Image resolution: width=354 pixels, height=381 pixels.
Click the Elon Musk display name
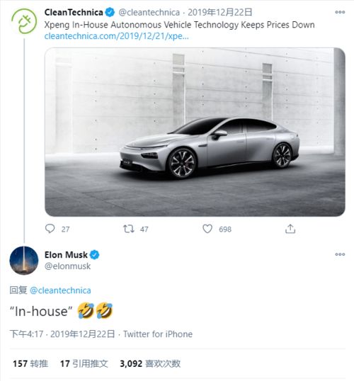click(x=66, y=255)
